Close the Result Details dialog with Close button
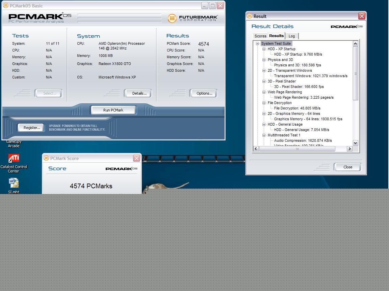This screenshot has height=291, width=389. [x=347, y=167]
